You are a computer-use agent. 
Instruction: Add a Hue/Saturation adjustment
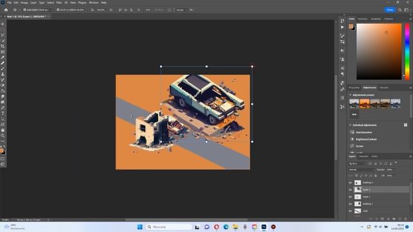click(364, 132)
